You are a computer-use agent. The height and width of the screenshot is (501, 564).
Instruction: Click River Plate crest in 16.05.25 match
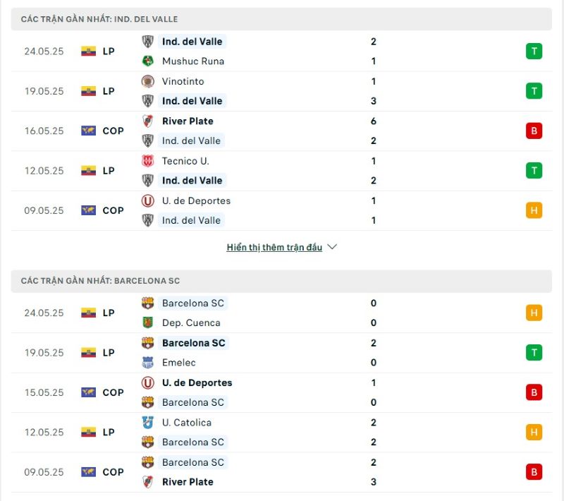coord(147,121)
